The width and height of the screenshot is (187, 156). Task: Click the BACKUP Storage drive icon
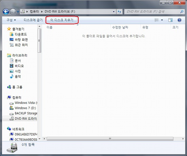coord(12,114)
